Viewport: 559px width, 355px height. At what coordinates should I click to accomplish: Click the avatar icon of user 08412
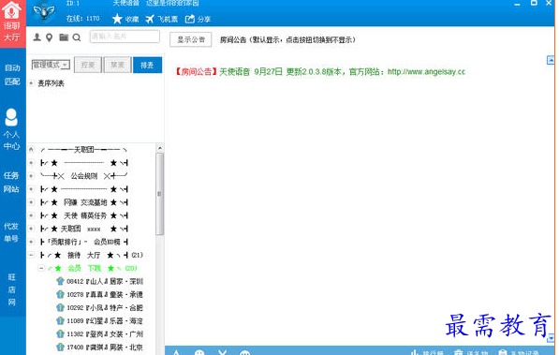click(x=60, y=281)
